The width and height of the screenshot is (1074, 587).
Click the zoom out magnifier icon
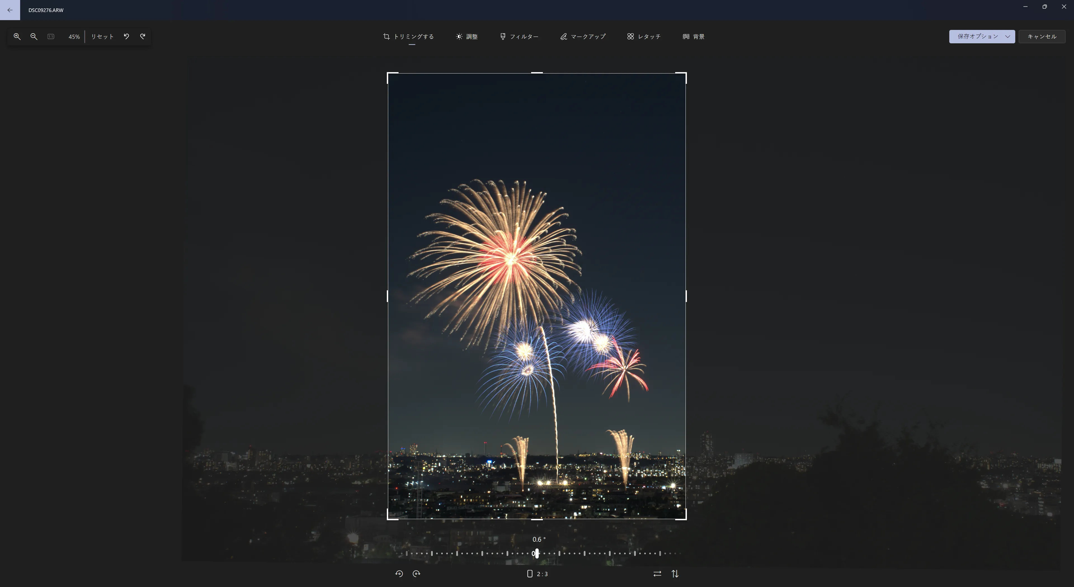pyautogui.click(x=34, y=37)
